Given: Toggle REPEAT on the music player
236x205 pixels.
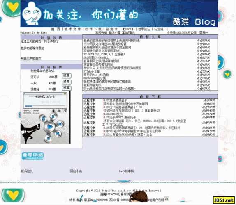Looking at the screenshot, I should pos(37,112).
